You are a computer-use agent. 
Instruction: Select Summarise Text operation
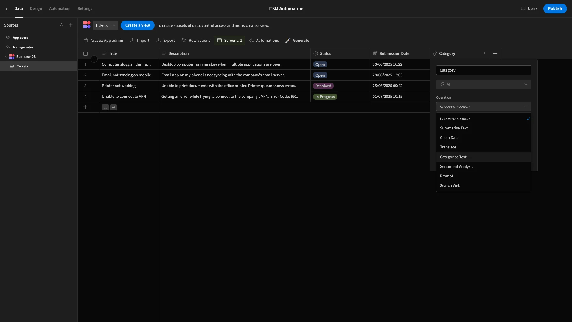(484, 128)
